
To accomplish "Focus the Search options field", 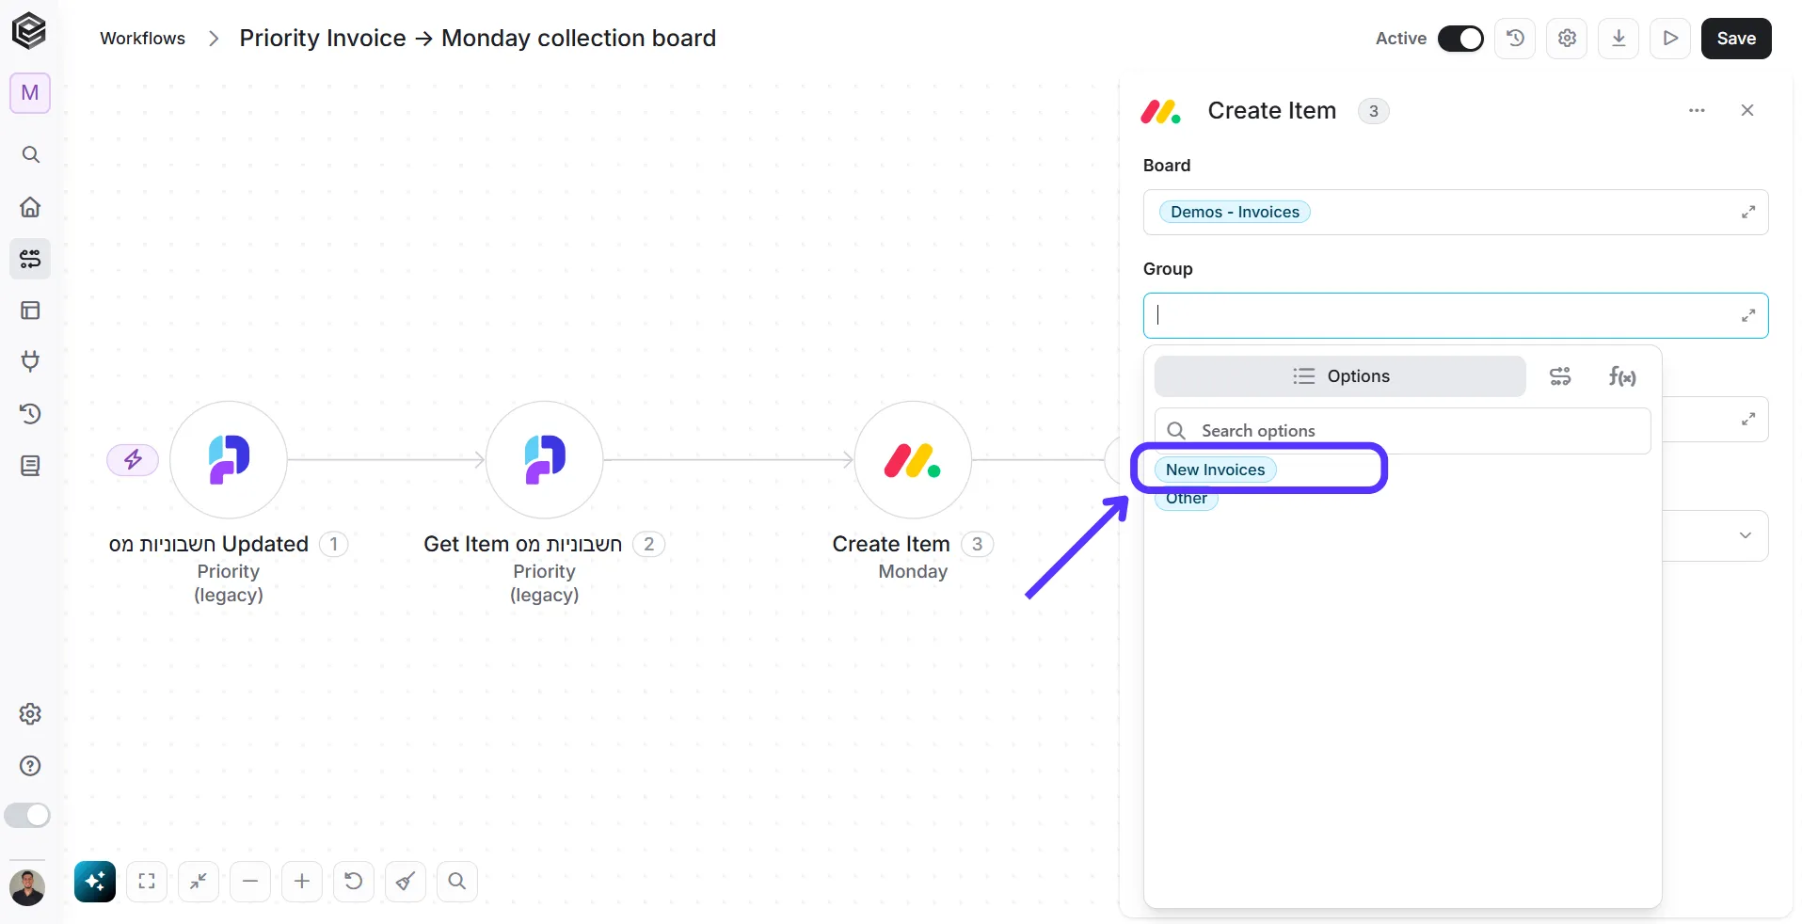I will tap(1402, 431).
